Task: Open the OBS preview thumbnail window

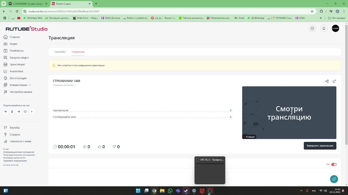Action: tap(210, 170)
